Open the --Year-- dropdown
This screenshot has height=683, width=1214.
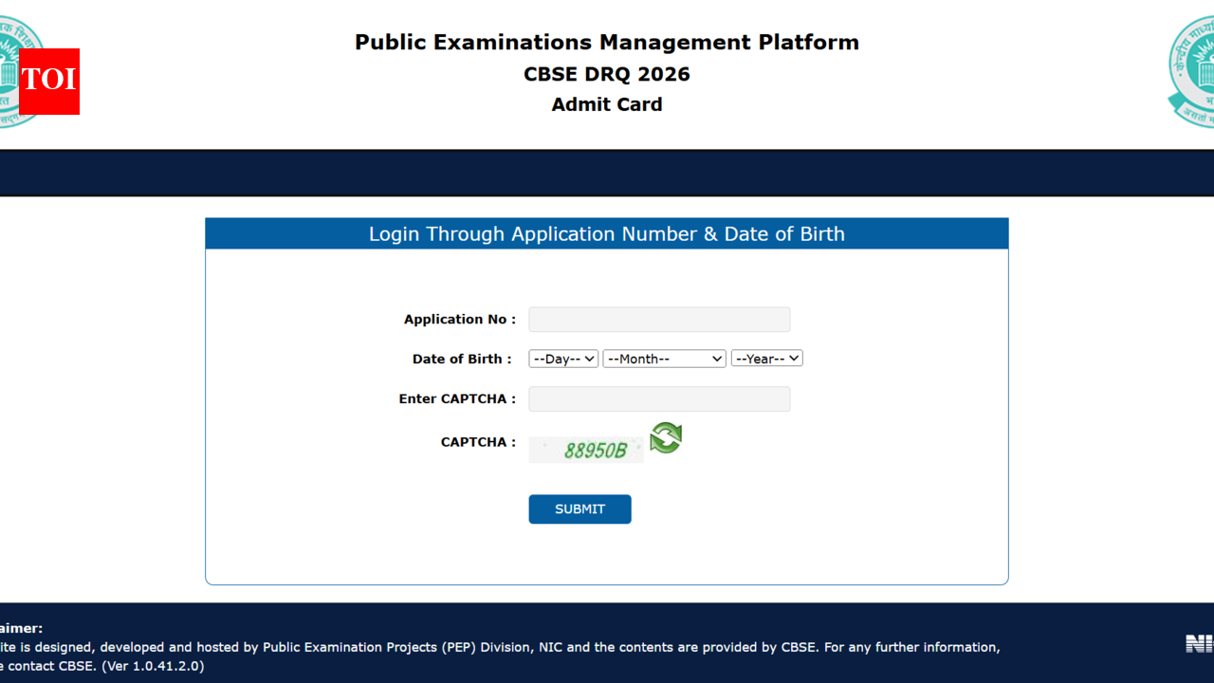click(766, 358)
